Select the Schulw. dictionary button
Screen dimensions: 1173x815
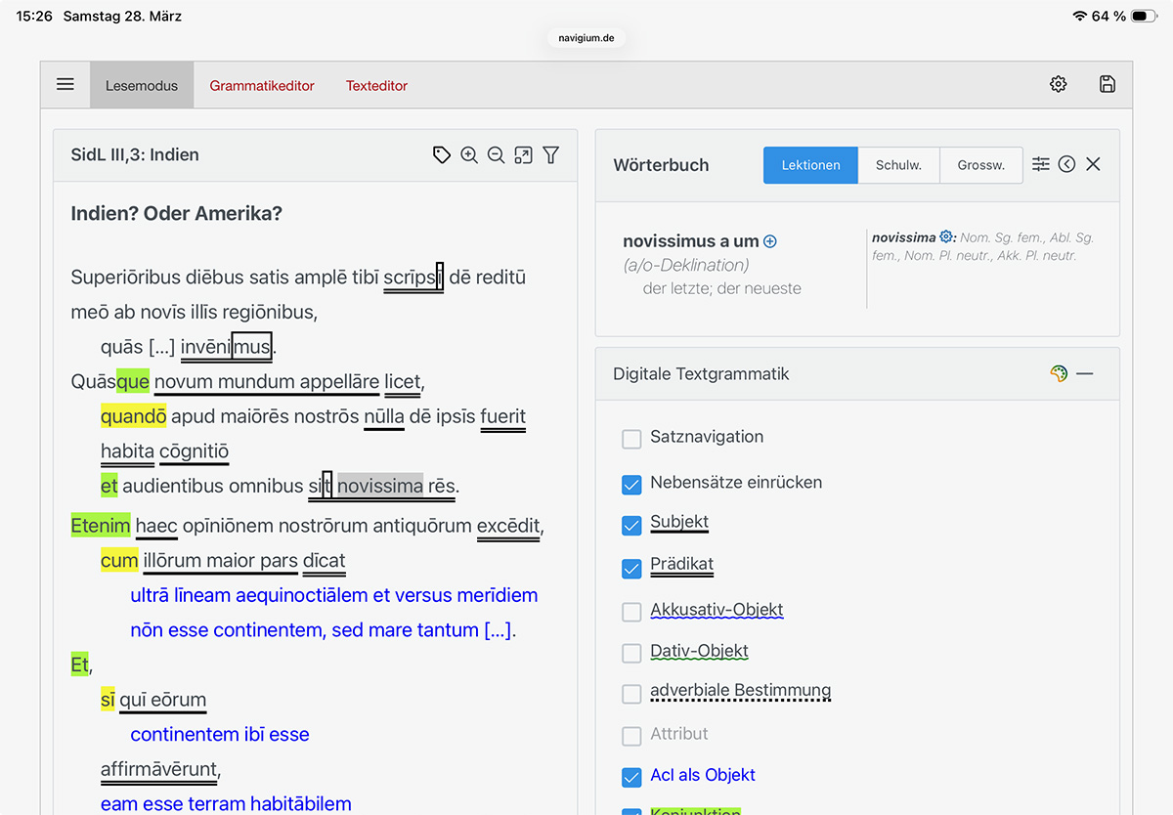[x=898, y=165]
